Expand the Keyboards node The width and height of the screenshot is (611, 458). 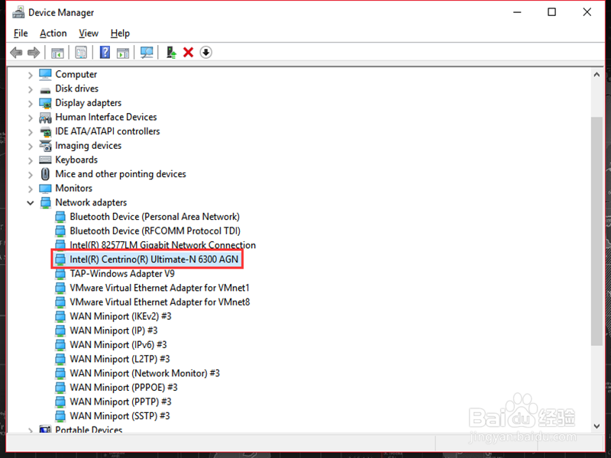point(31,160)
